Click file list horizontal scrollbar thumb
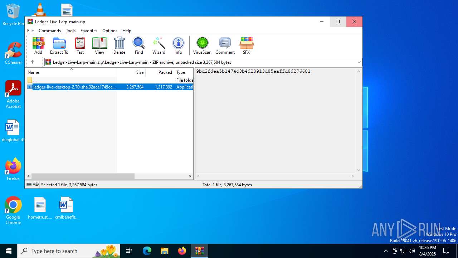458x258 pixels. click(x=83, y=176)
